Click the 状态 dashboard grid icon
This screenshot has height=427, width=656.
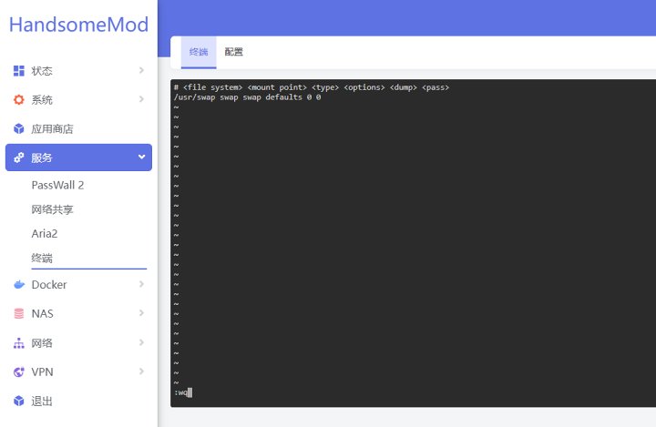point(19,71)
